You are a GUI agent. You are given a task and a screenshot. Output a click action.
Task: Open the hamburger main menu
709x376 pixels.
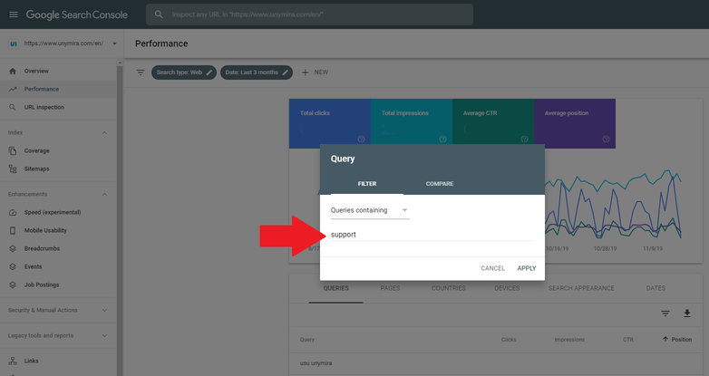(x=14, y=14)
